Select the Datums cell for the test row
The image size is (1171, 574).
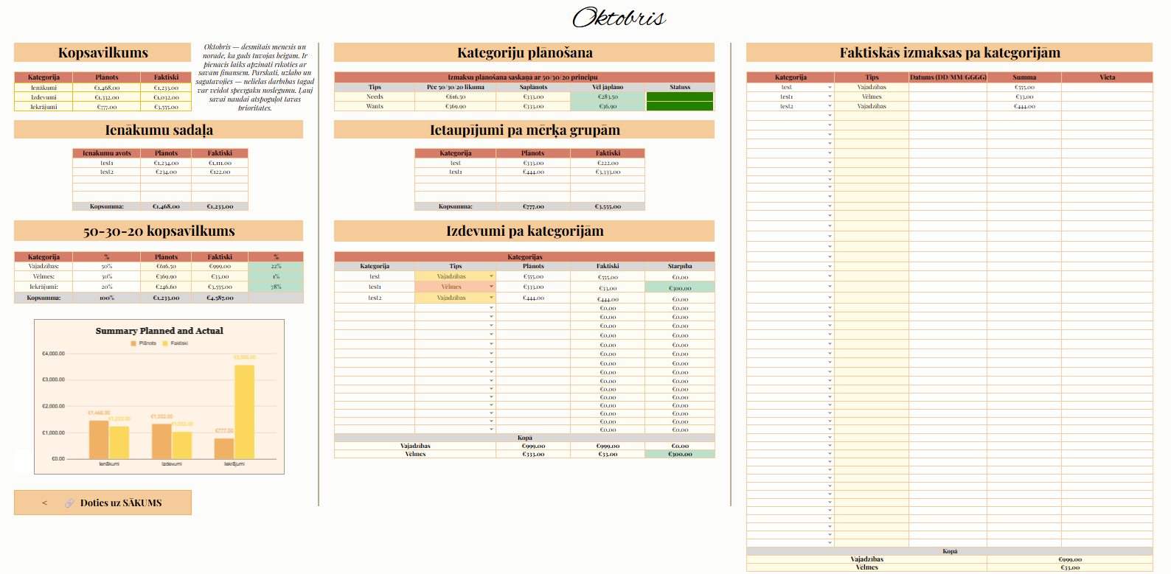click(948, 87)
